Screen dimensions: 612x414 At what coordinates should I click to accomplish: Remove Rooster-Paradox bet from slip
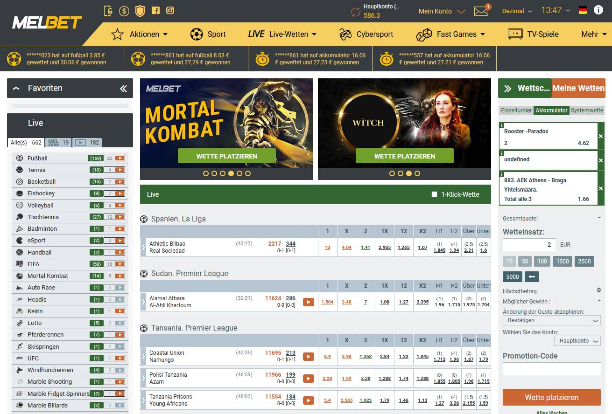point(601,136)
